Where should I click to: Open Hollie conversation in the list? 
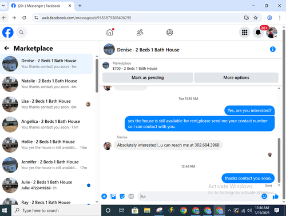pos(46,145)
